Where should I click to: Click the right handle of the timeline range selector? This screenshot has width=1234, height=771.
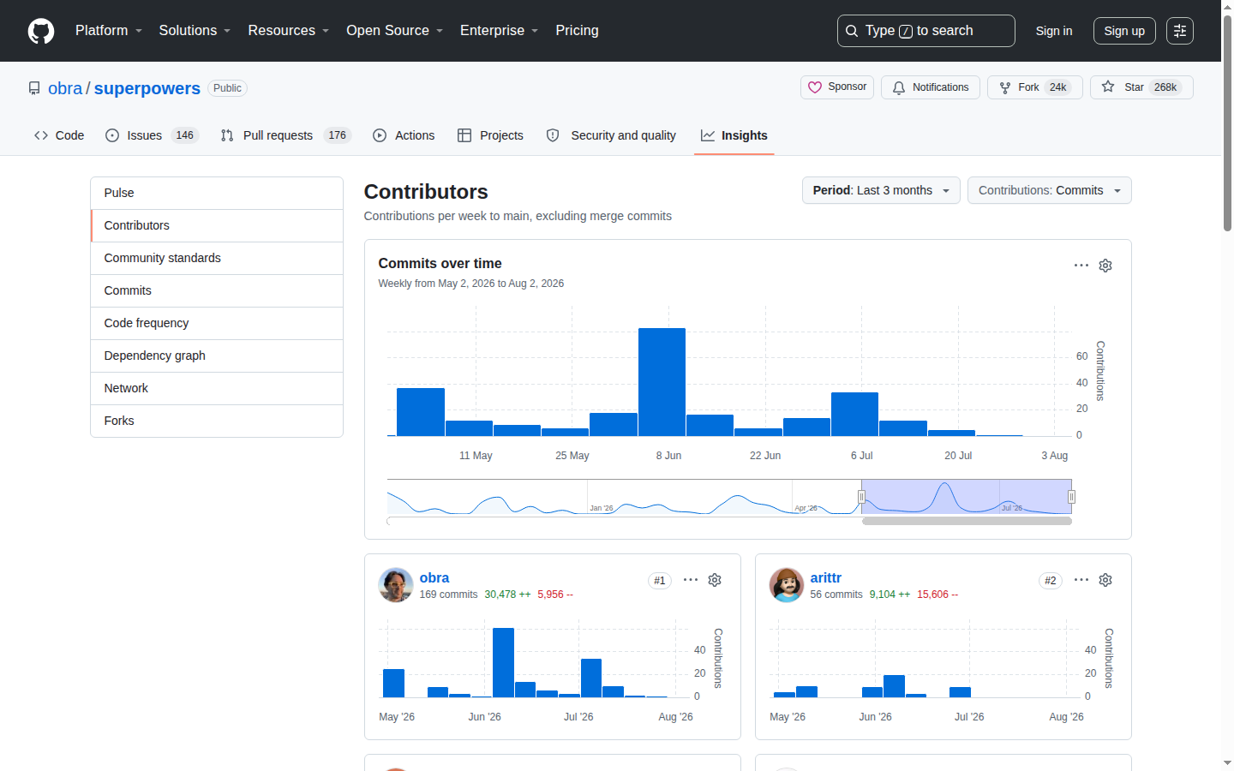coord(1071,497)
